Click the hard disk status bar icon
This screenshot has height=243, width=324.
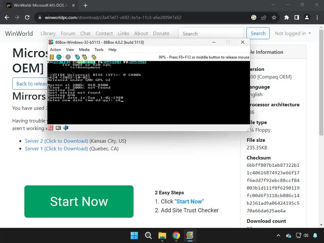pyautogui.click(x=58, y=128)
